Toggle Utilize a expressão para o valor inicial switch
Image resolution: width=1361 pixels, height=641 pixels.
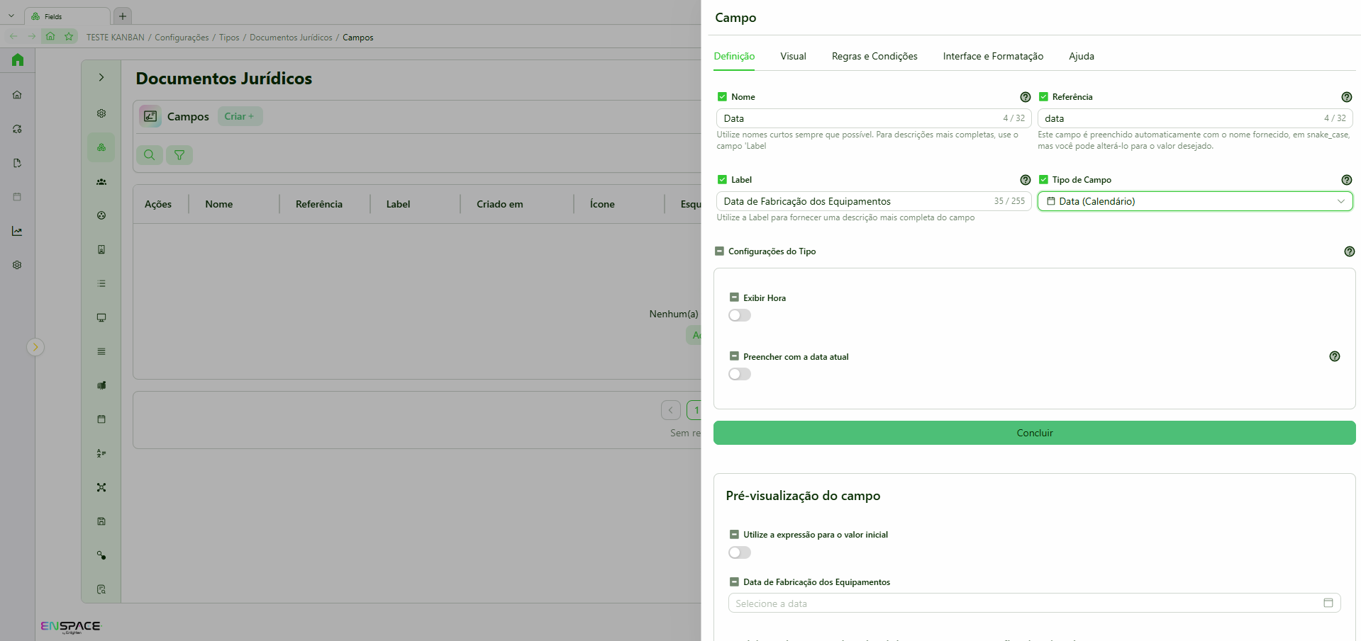point(740,552)
